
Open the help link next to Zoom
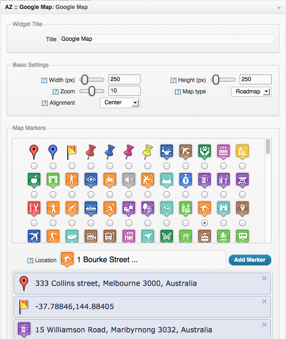(x=55, y=92)
